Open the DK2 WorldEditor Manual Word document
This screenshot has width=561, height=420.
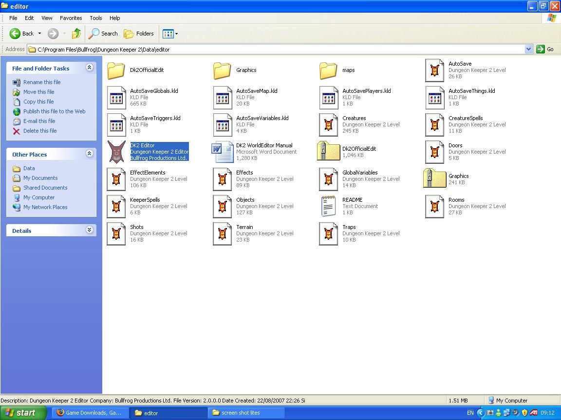223,152
